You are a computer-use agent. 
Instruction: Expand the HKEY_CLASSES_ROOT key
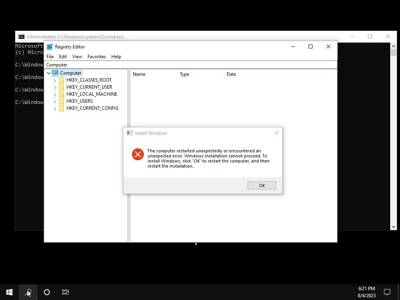click(55, 80)
